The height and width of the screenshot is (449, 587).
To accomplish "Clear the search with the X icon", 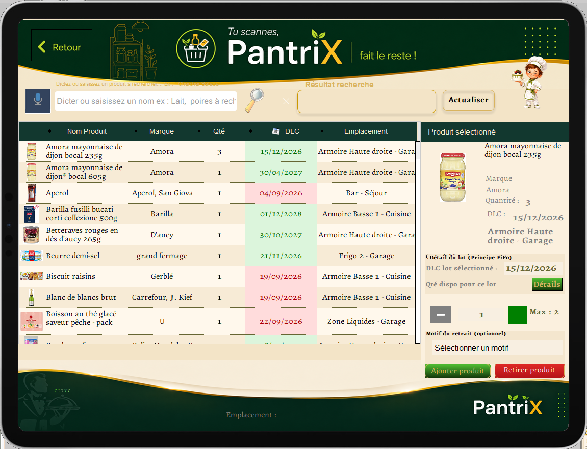I will point(286,101).
